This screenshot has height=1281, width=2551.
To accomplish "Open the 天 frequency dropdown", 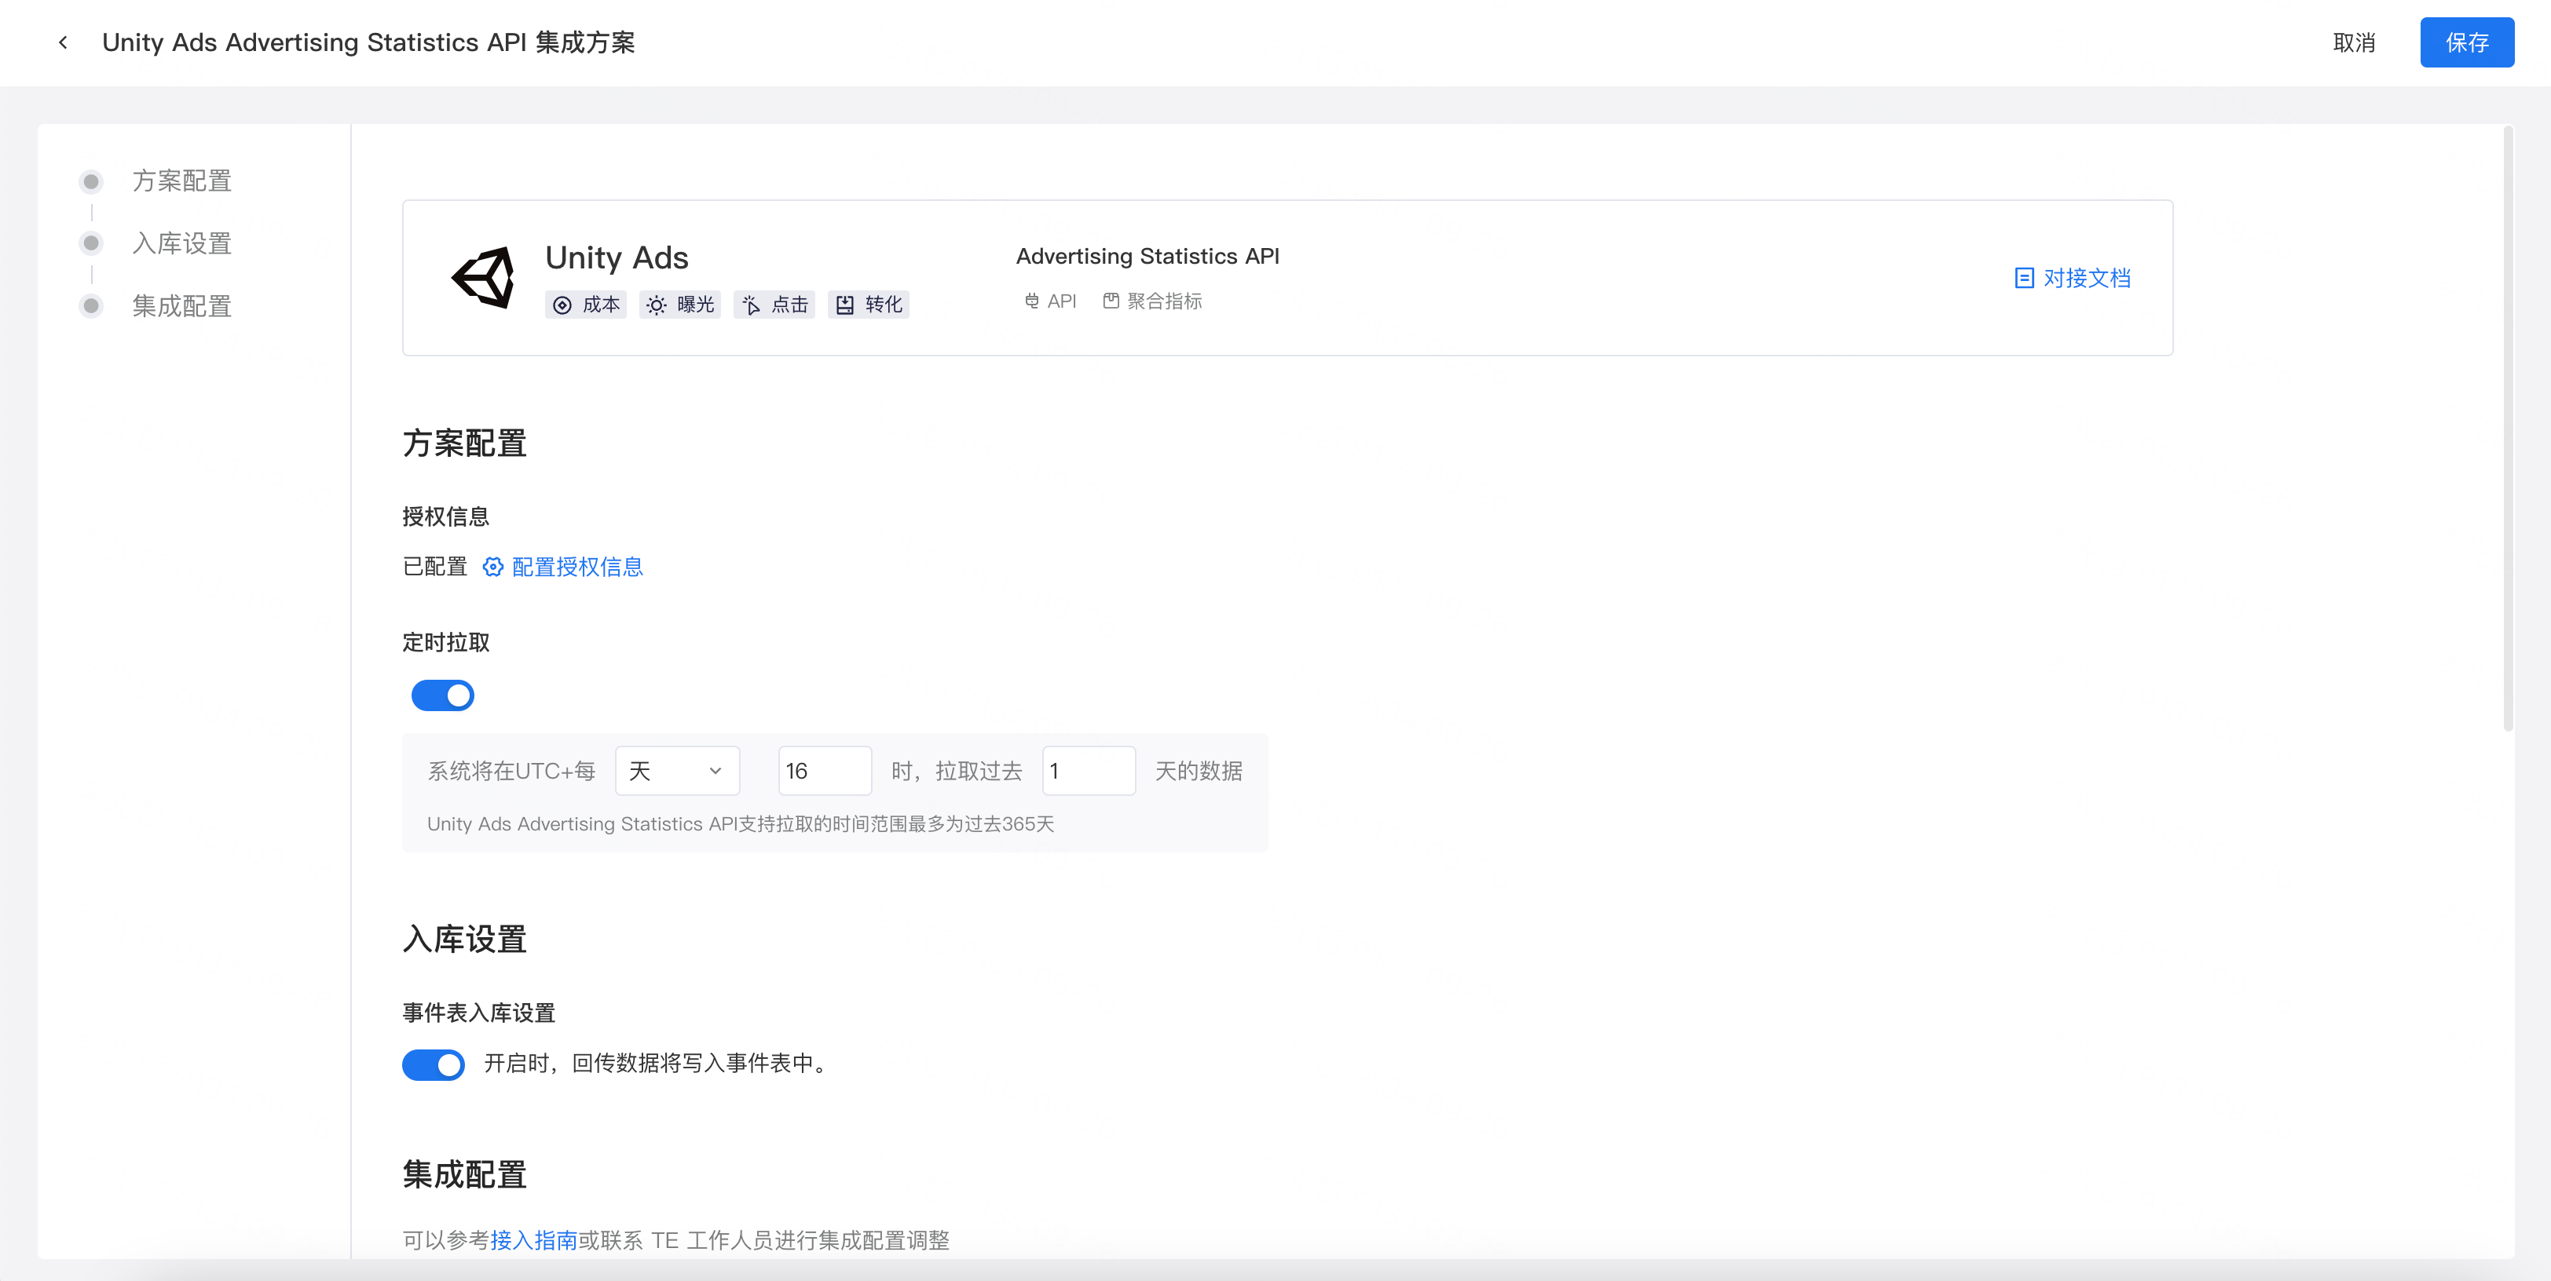I will point(677,770).
